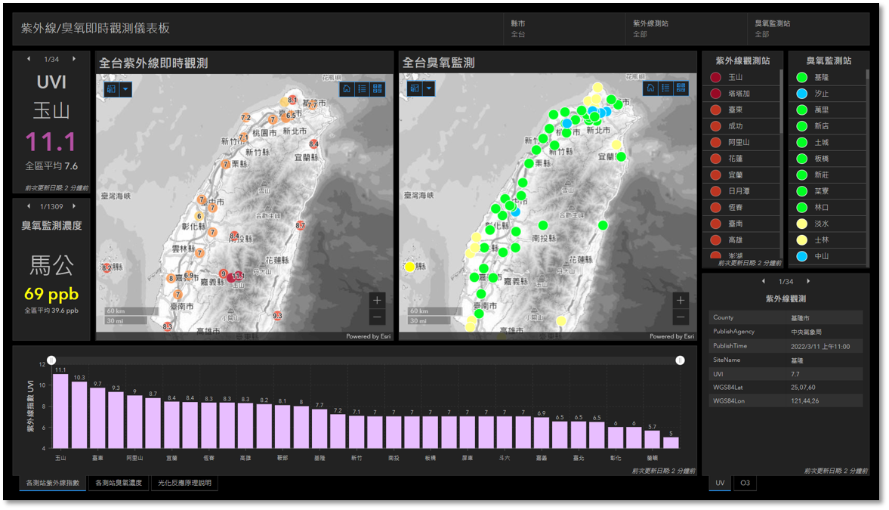Image resolution: width=889 pixels, height=510 pixels.
Task: Click the home extent icon on UV map
Action: click(347, 89)
